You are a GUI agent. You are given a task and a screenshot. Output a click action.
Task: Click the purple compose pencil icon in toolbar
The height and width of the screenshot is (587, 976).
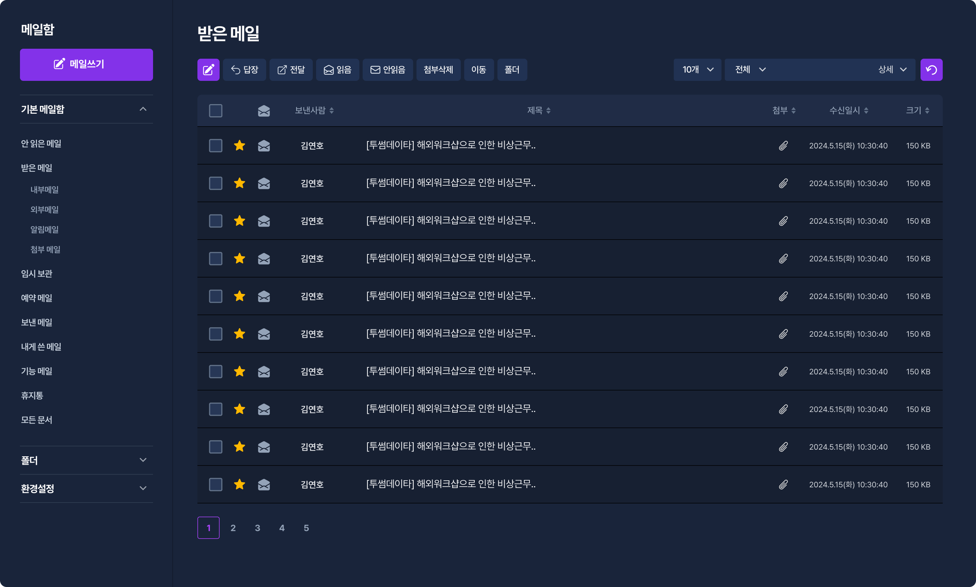pos(209,70)
